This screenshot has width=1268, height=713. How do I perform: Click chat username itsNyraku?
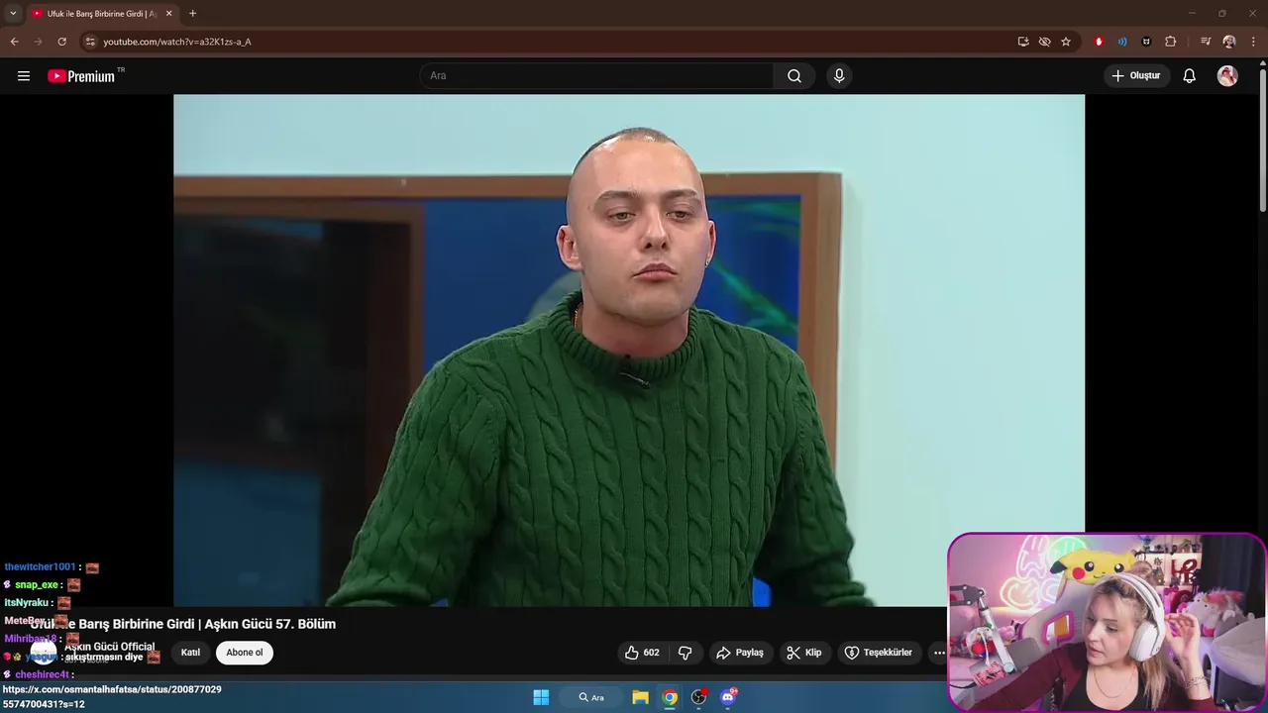click(27, 603)
